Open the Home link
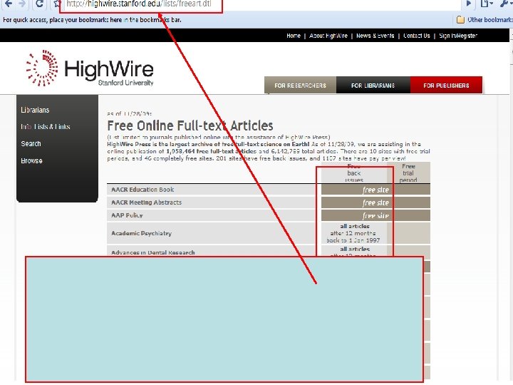Viewport: 513px width, 385px height. click(x=294, y=36)
